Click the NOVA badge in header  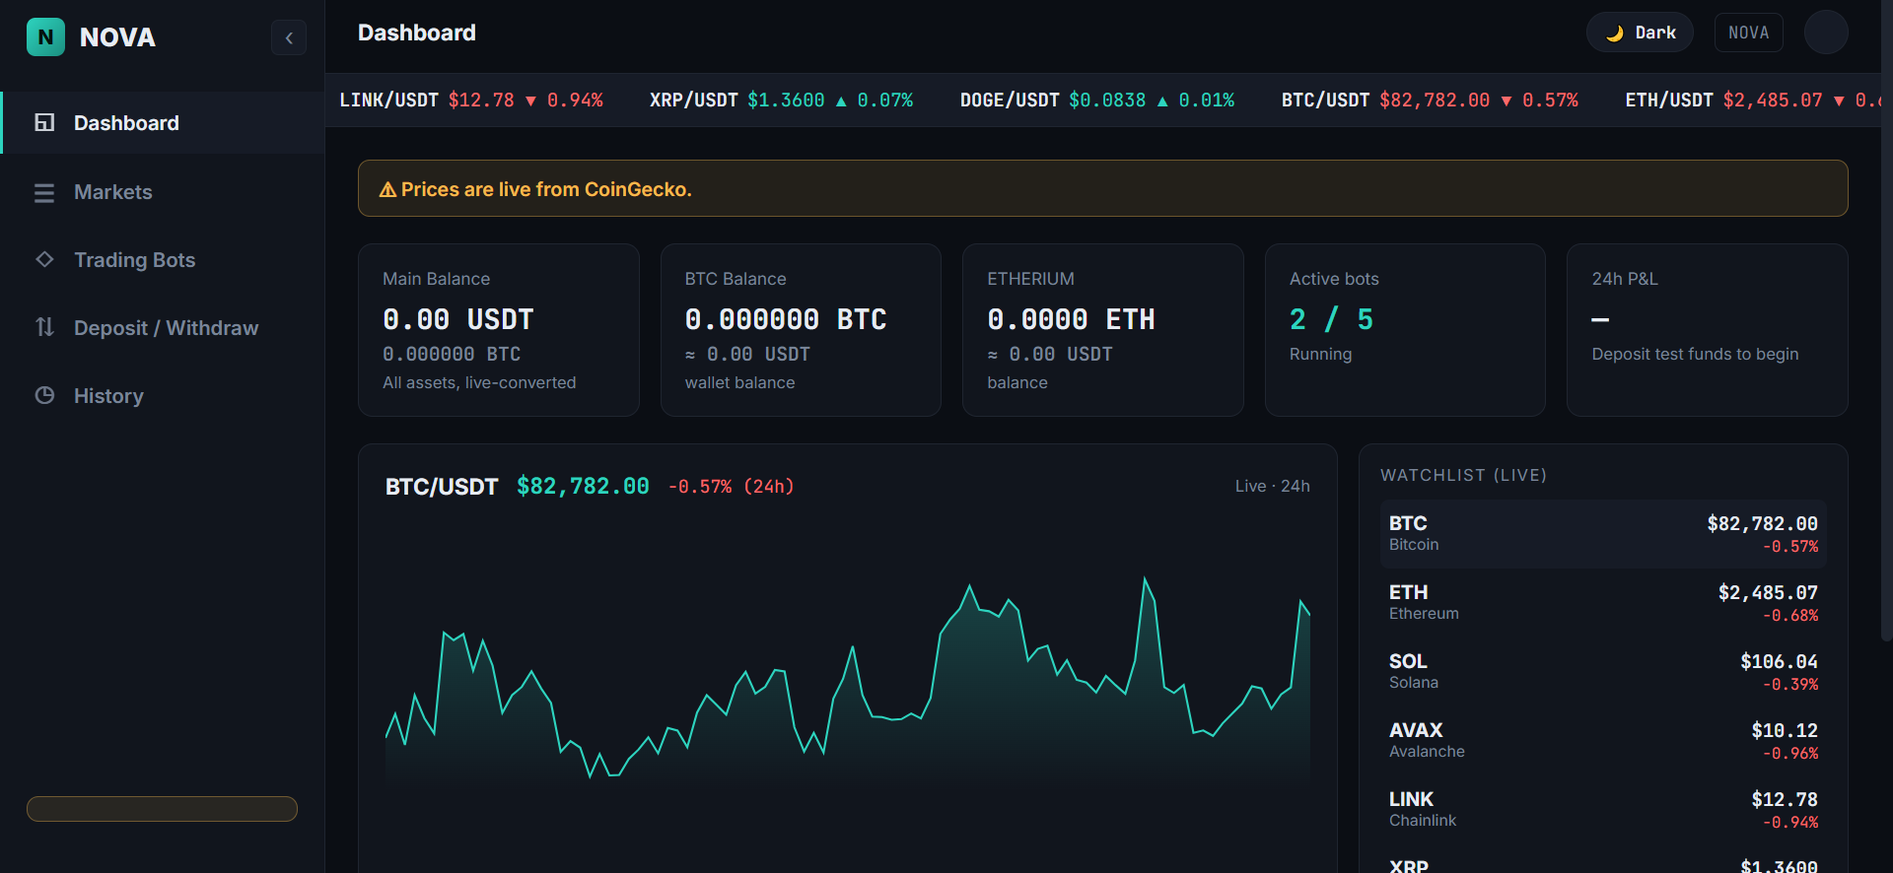point(1749,33)
